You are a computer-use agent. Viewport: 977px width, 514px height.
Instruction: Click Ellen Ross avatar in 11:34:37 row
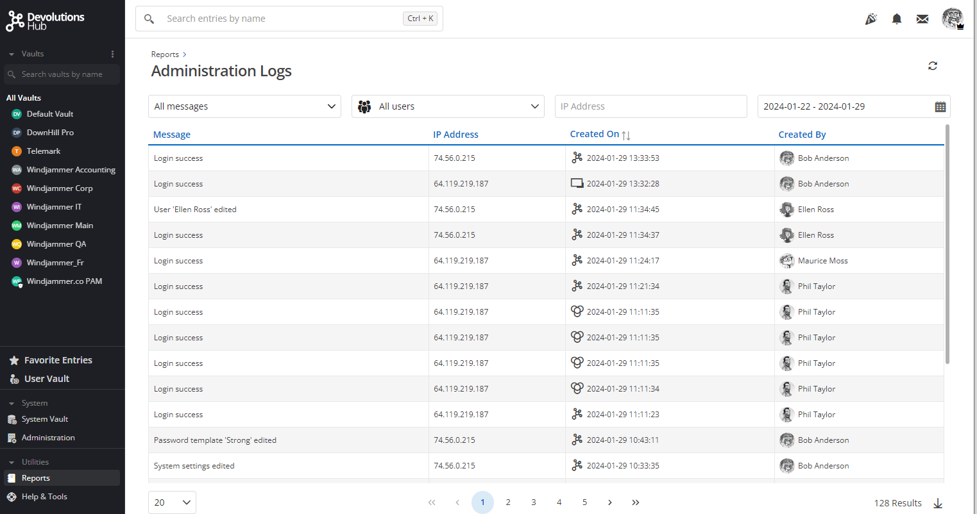coord(787,235)
